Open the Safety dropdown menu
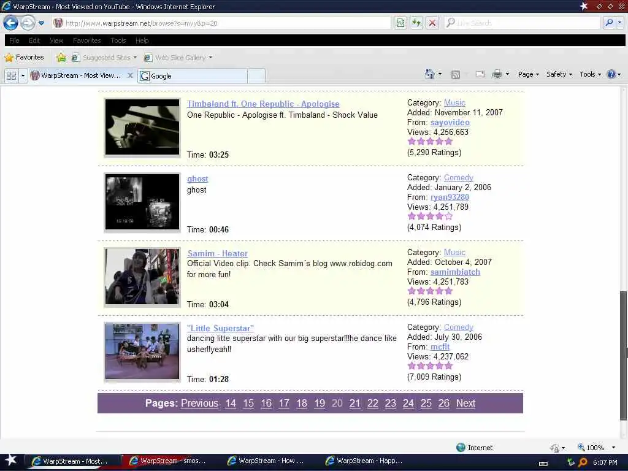The height and width of the screenshot is (471, 628). [559, 74]
